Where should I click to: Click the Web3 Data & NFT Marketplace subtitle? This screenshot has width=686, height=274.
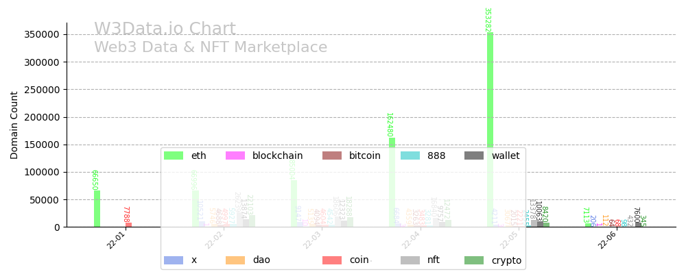click(x=211, y=48)
